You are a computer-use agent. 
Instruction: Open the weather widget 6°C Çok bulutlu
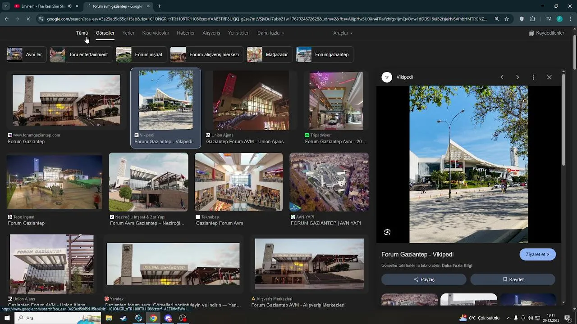[479, 318]
